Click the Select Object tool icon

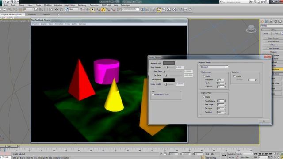click(36, 10)
